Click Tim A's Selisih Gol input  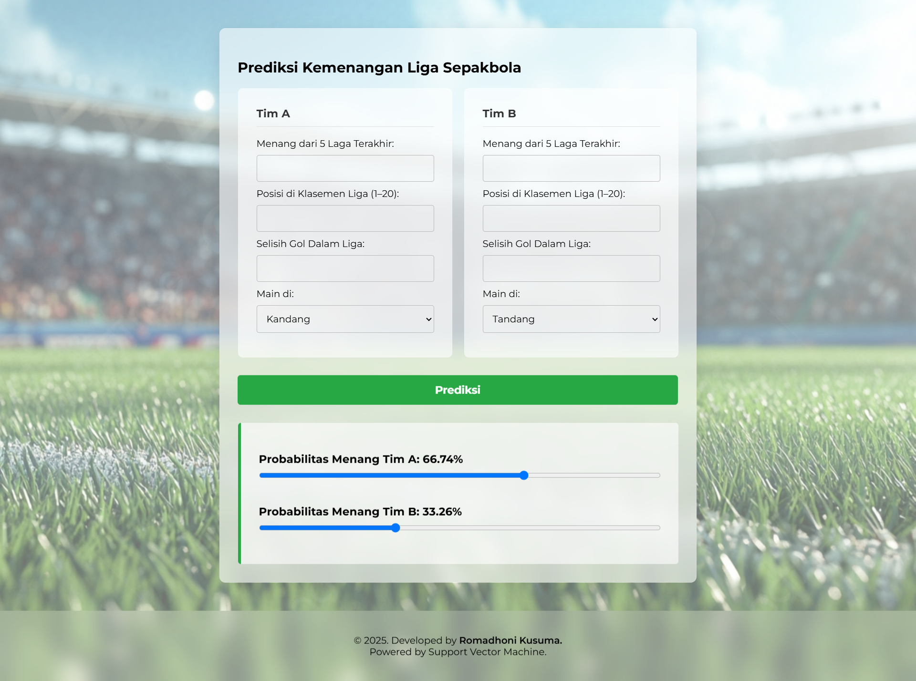pyautogui.click(x=344, y=268)
